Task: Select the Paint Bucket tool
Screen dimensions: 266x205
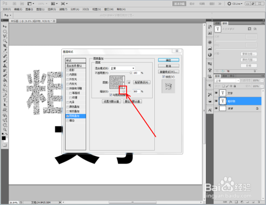Action: [x=5, y=80]
